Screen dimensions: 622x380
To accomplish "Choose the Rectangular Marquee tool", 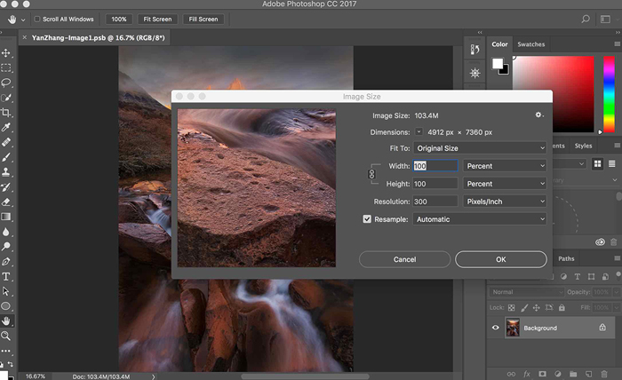I will tap(6, 67).
